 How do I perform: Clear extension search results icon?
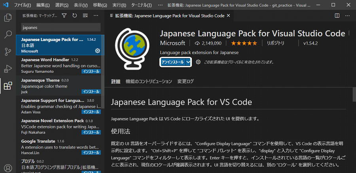[x=85, y=15]
